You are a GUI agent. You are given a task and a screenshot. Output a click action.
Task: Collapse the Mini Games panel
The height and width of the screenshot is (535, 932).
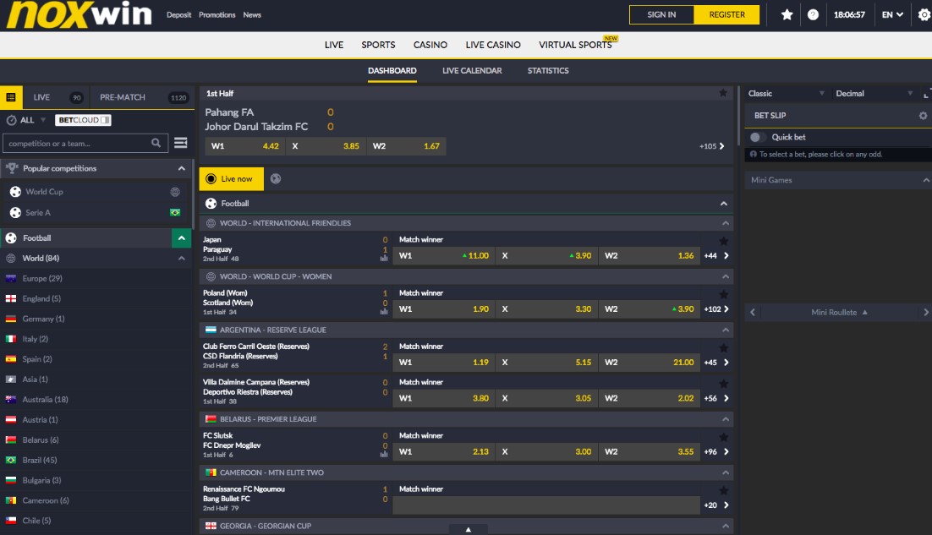pyautogui.click(x=925, y=180)
